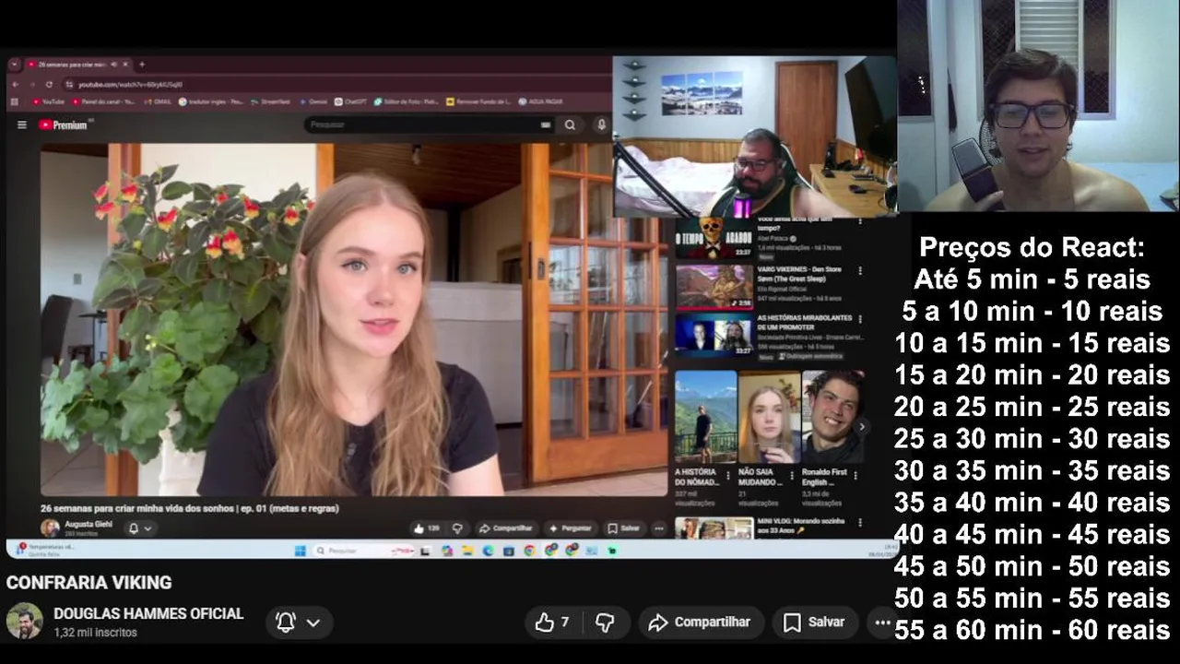The height and width of the screenshot is (664, 1180).
Task: Open Edge from the Windows taskbar
Action: click(x=488, y=551)
